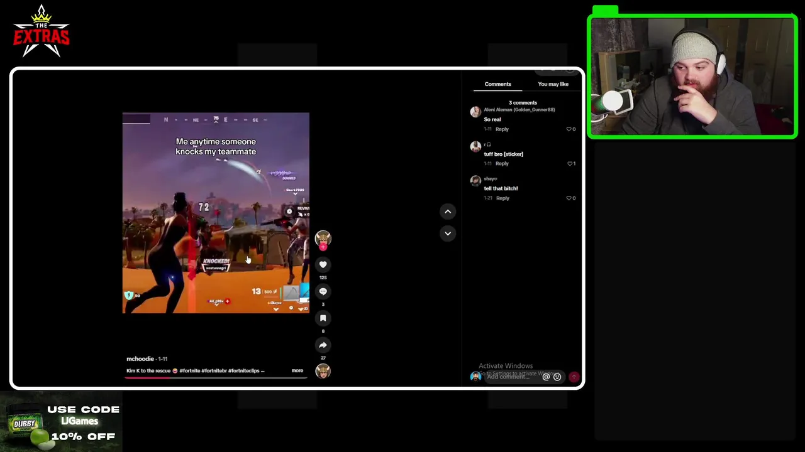Open the shay username link
The height and width of the screenshot is (452, 805).
(x=490, y=179)
